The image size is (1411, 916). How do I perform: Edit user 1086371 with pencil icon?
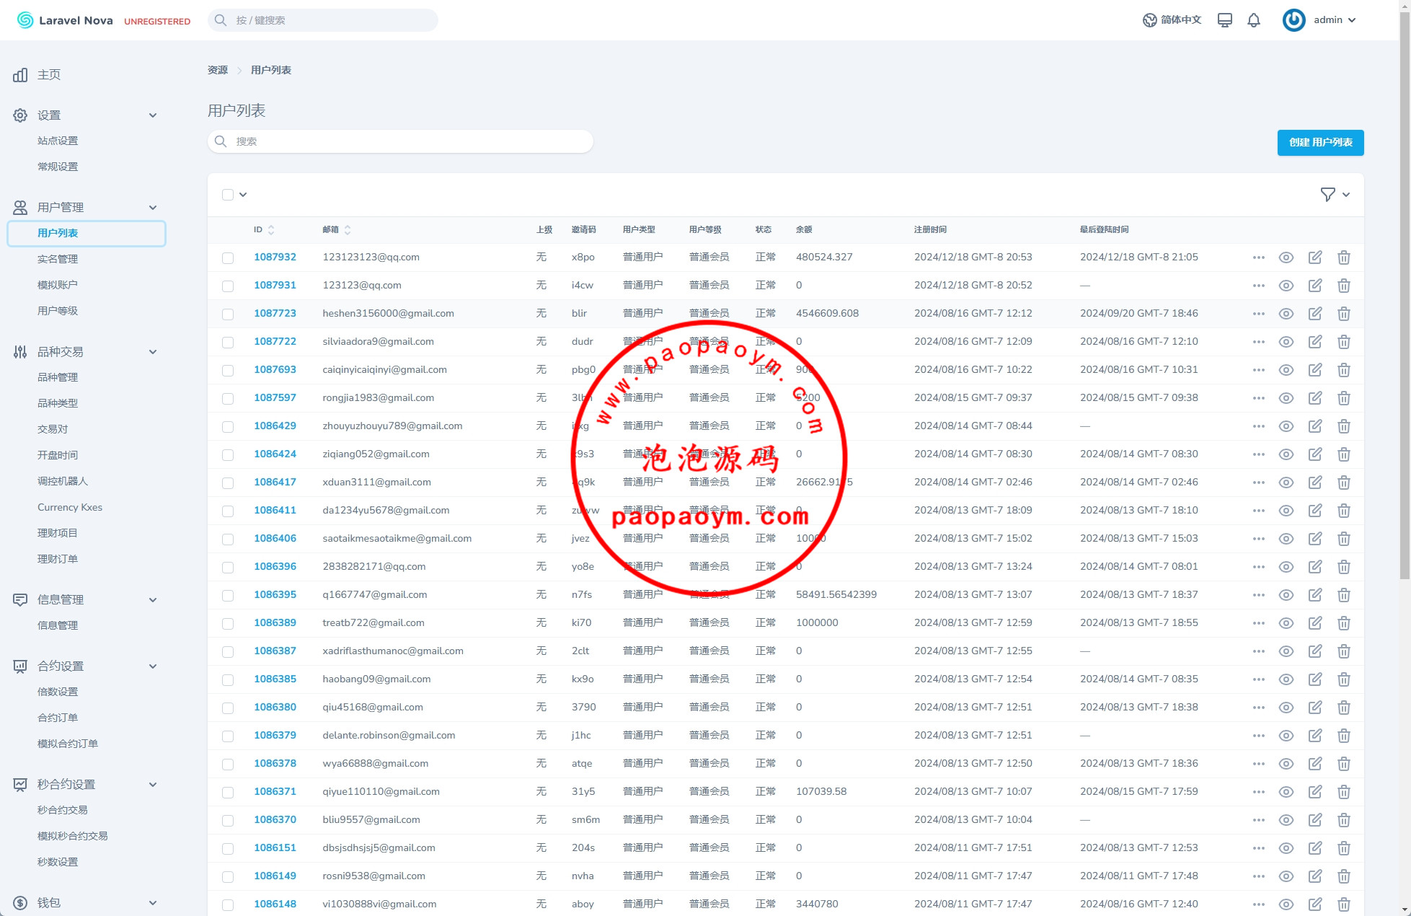point(1315,792)
